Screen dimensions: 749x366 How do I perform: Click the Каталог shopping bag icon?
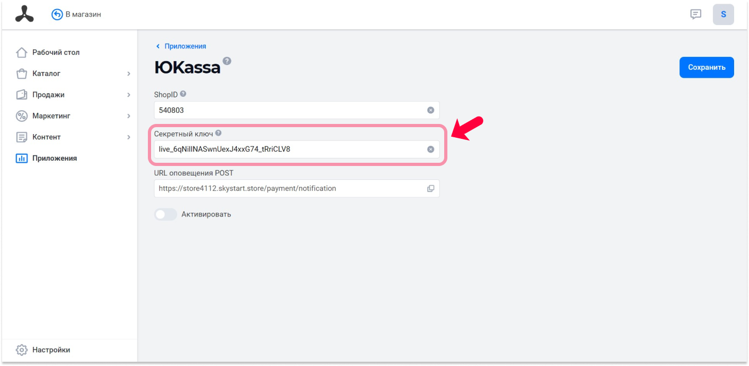tap(21, 73)
